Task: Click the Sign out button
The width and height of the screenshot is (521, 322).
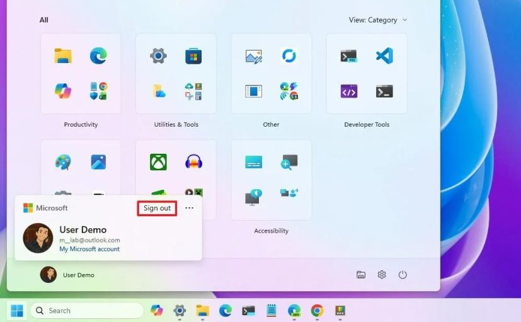Action: pos(157,208)
